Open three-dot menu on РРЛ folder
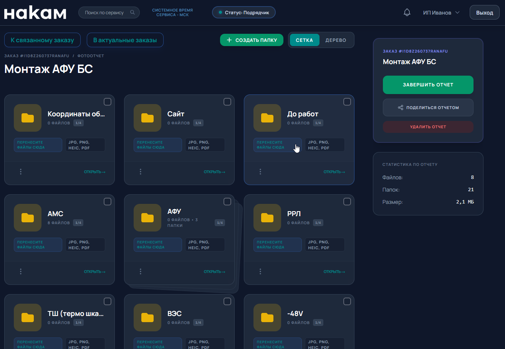The image size is (505, 349). (x=260, y=271)
